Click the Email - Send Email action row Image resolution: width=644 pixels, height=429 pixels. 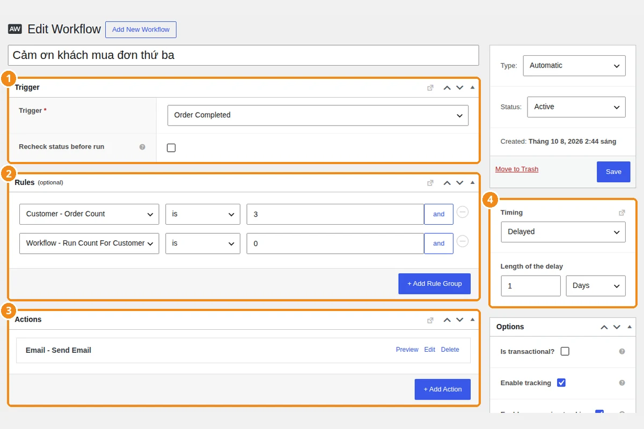pos(243,350)
